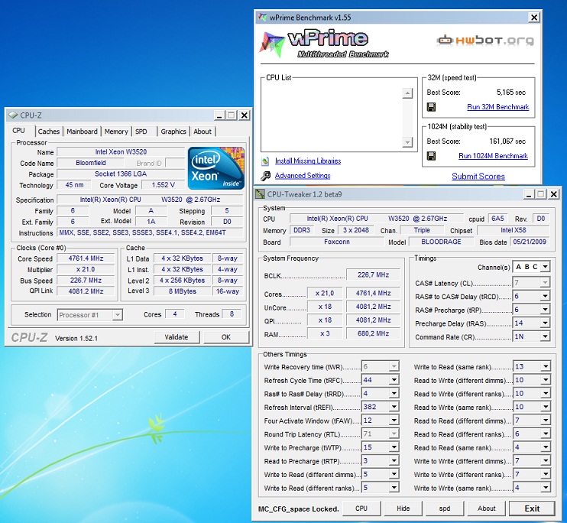567x523 pixels.
Task: Click the Install Missing Libraries link
Action: tap(308, 161)
